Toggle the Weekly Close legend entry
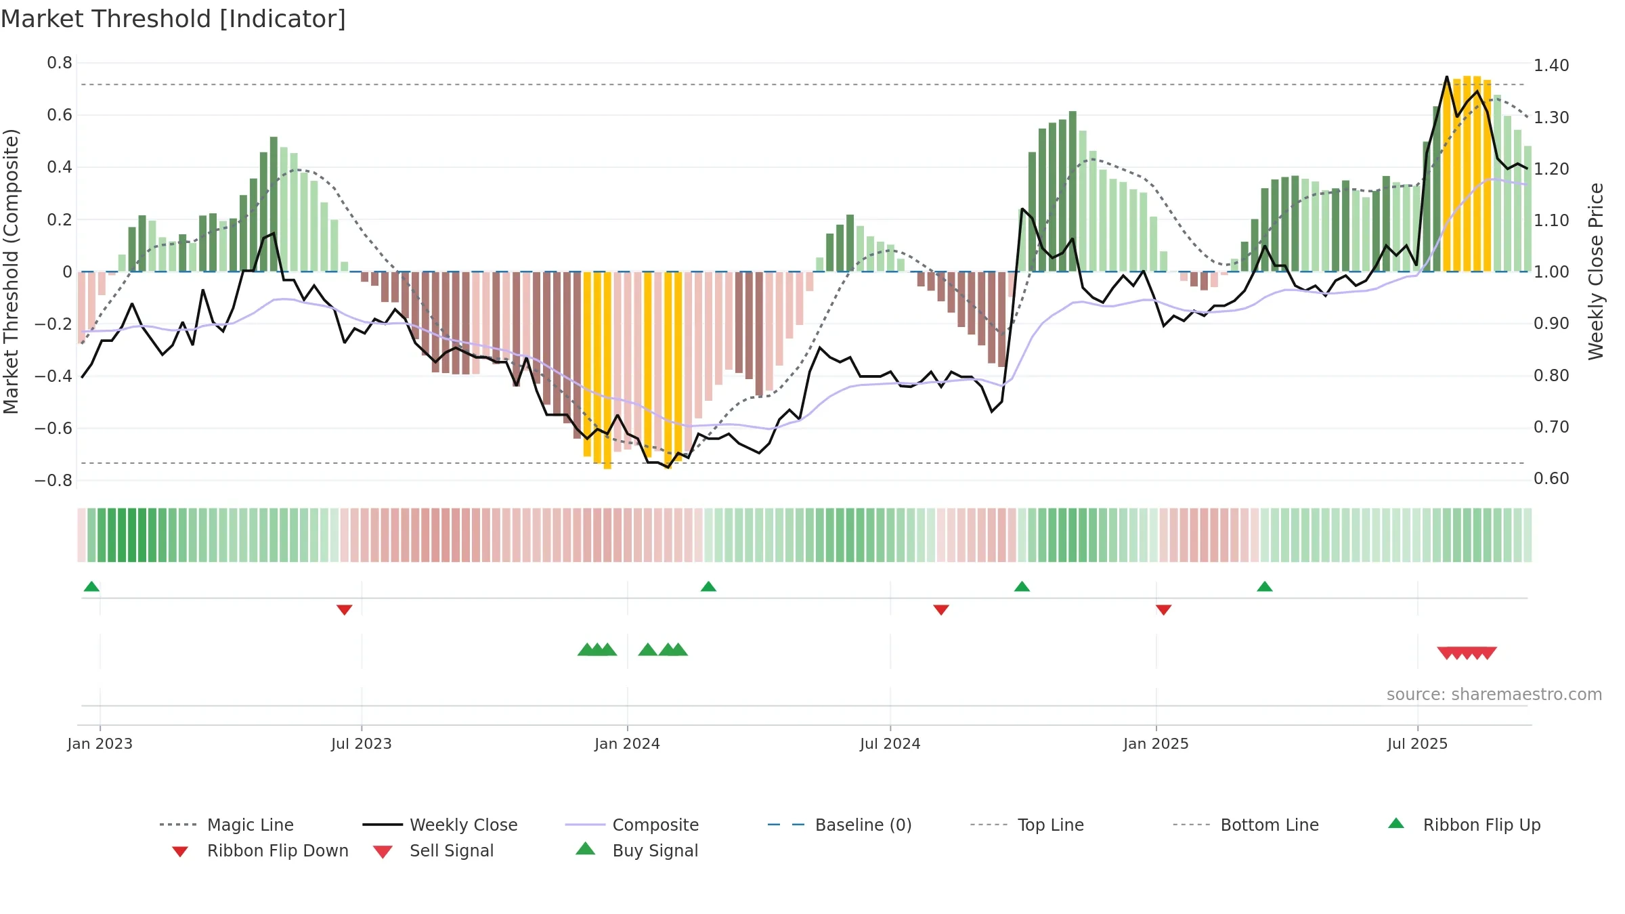The width and height of the screenshot is (1625, 914). coord(440,825)
